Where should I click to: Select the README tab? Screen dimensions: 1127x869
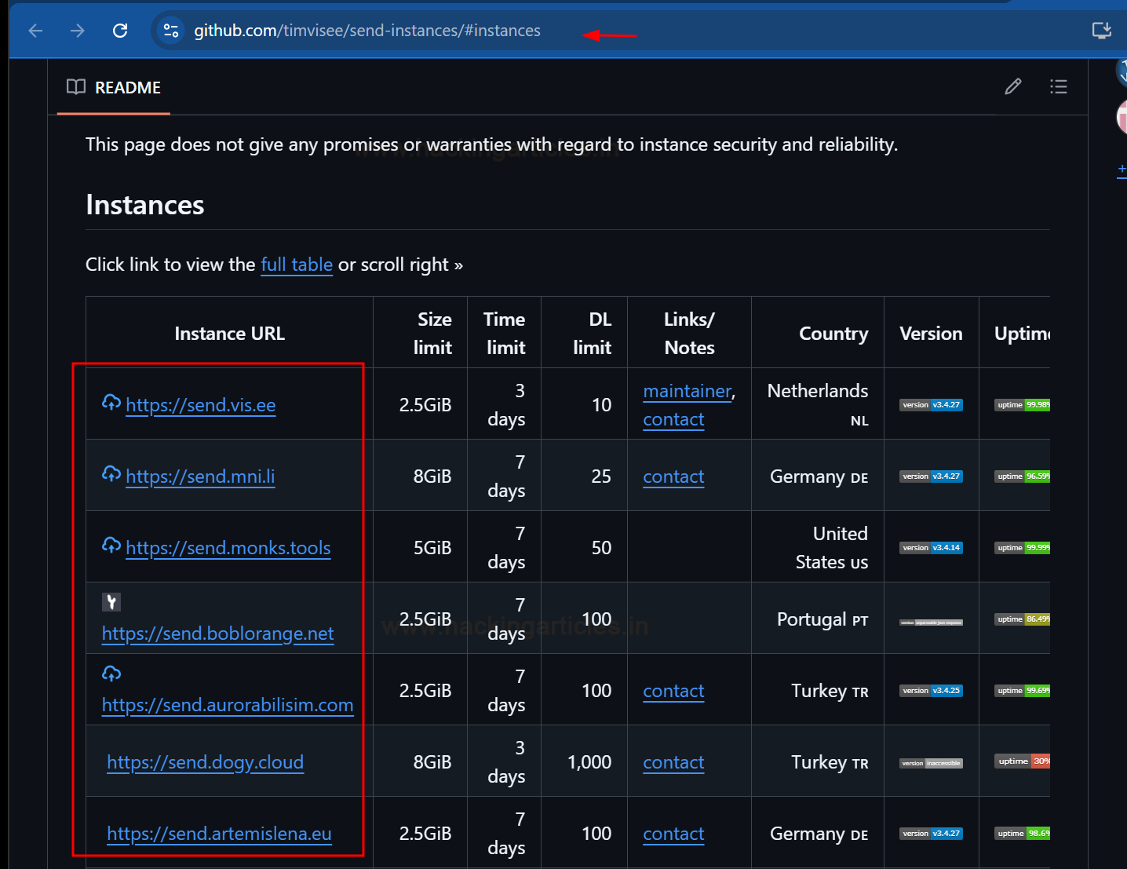click(114, 87)
